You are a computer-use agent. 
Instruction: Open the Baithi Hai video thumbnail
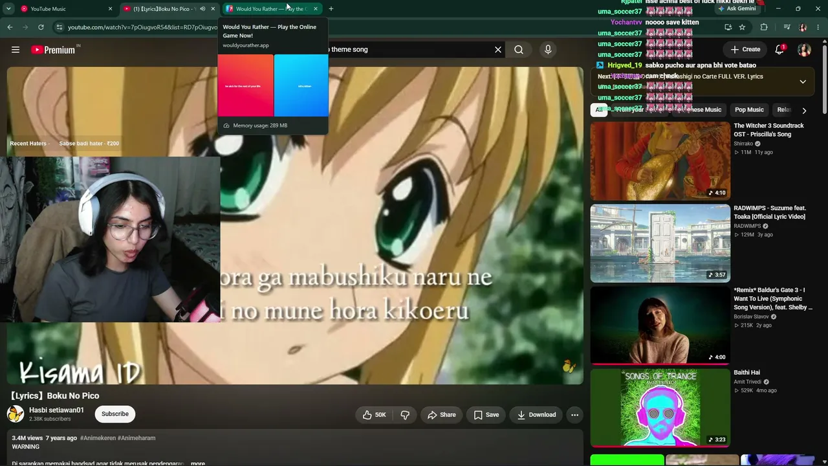[x=660, y=408]
